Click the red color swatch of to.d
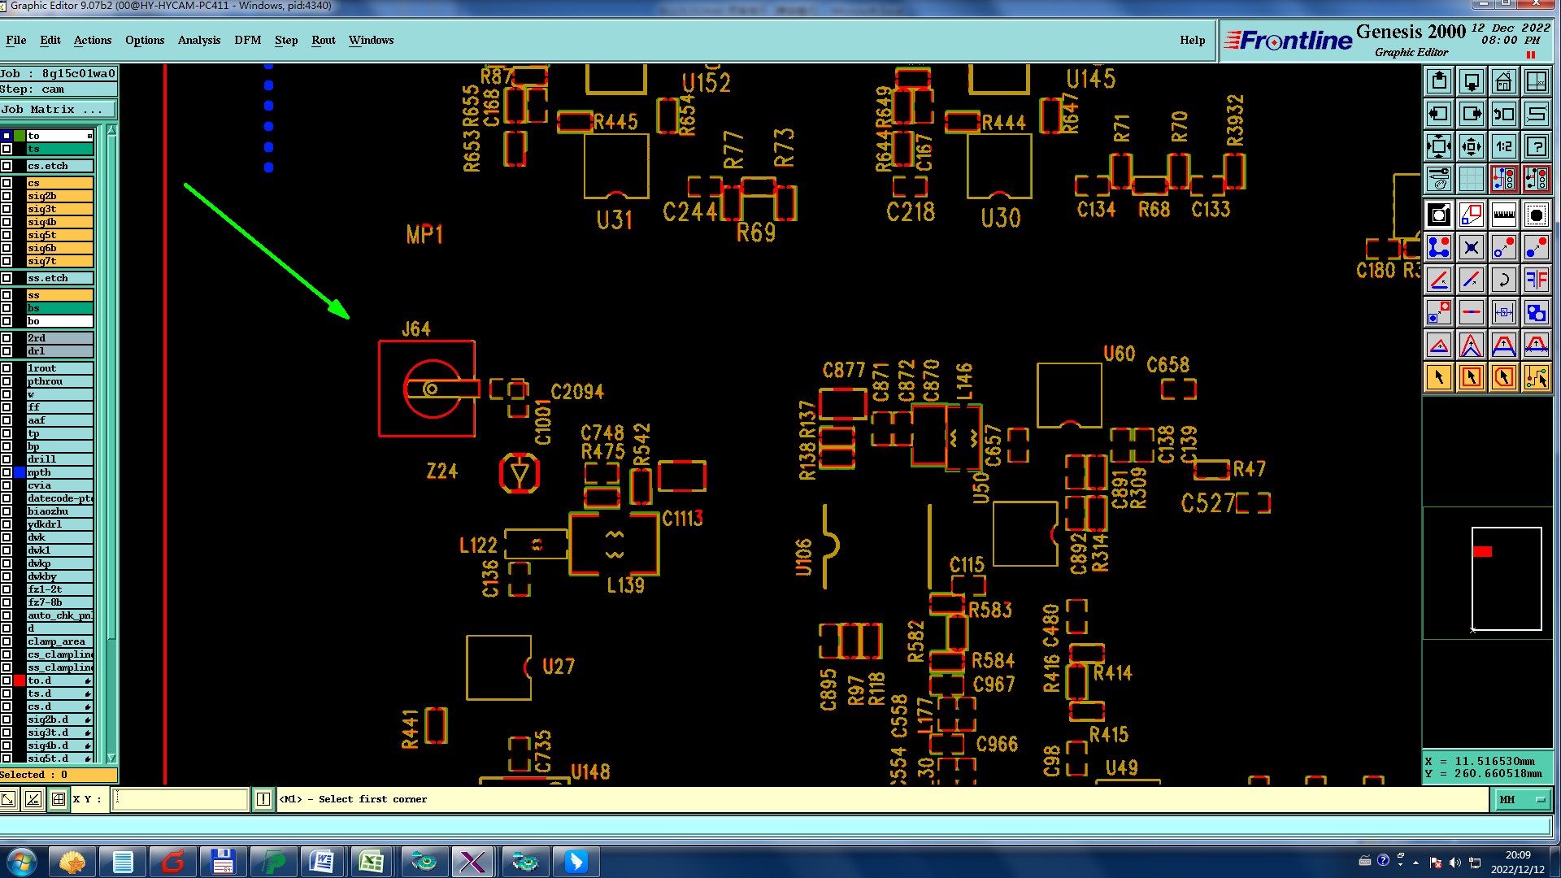 tap(19, 680)
